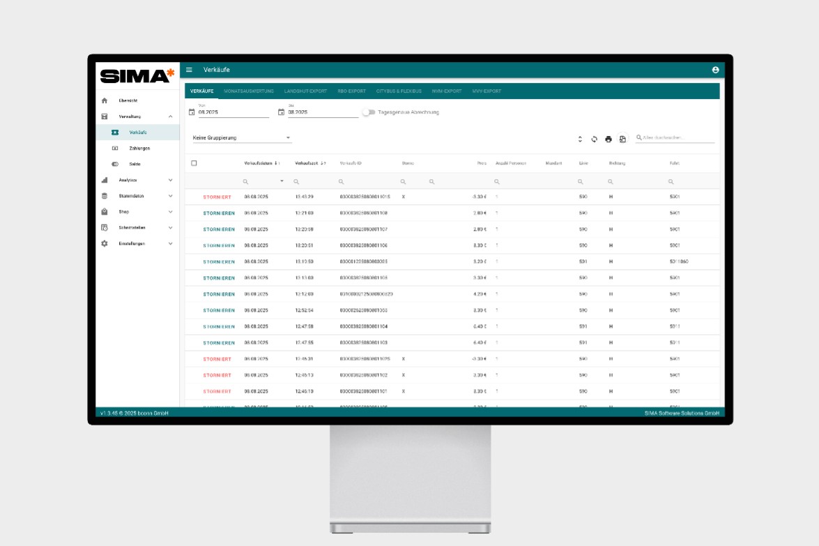
Task: Click Stornieren for the 13:10:50 sale
Action: (x=219, y=261)
